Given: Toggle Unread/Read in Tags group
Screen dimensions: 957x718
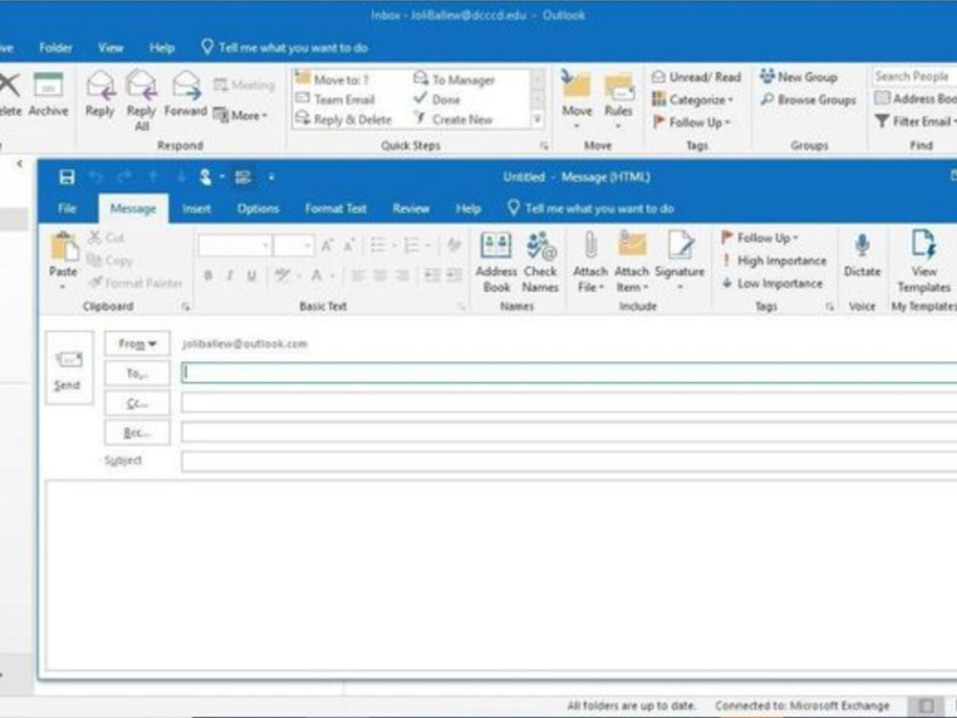Looking at the screenshot, I should pyautogui.click(x=696, y=77).
